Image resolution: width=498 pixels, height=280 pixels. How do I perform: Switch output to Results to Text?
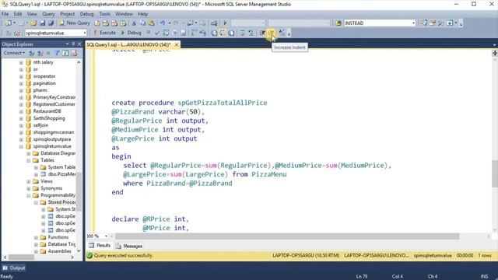(214, 33)
